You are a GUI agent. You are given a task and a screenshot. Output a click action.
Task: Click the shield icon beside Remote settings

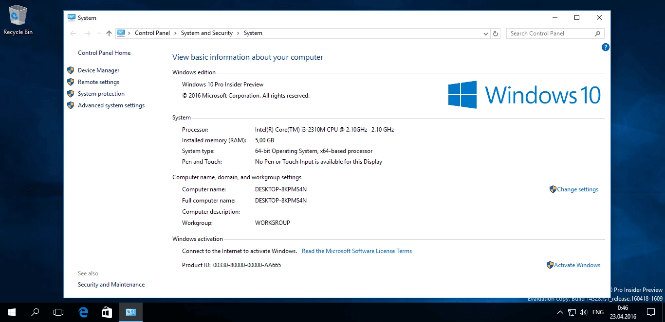71,82
